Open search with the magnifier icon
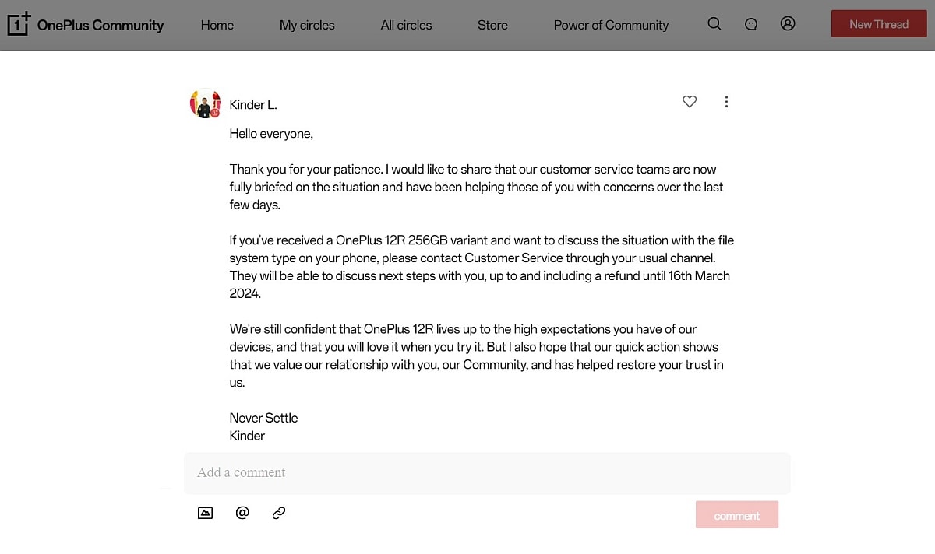The image size is (935, 554). point(714,24)
